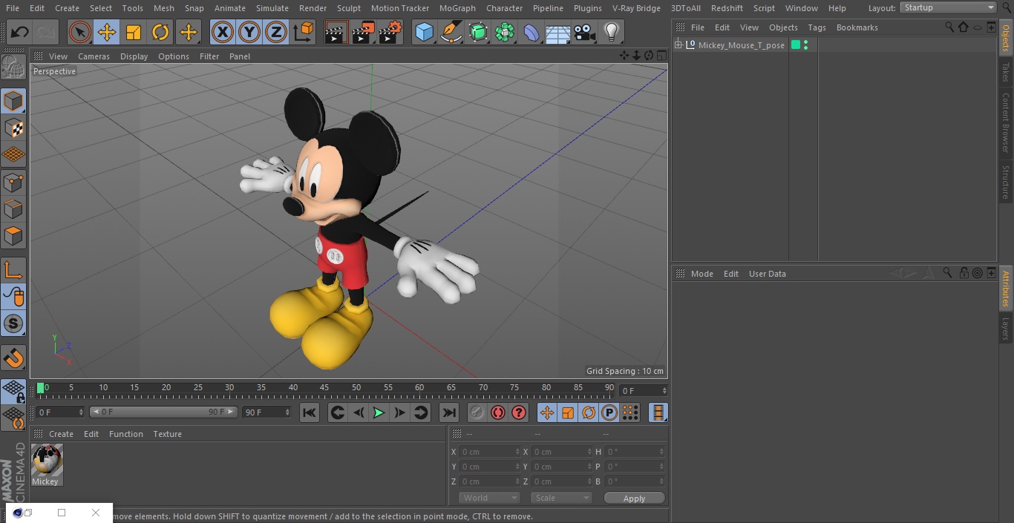
Task: Open the MoGraph array/cloner icon
Action: [x=505, y=32]
